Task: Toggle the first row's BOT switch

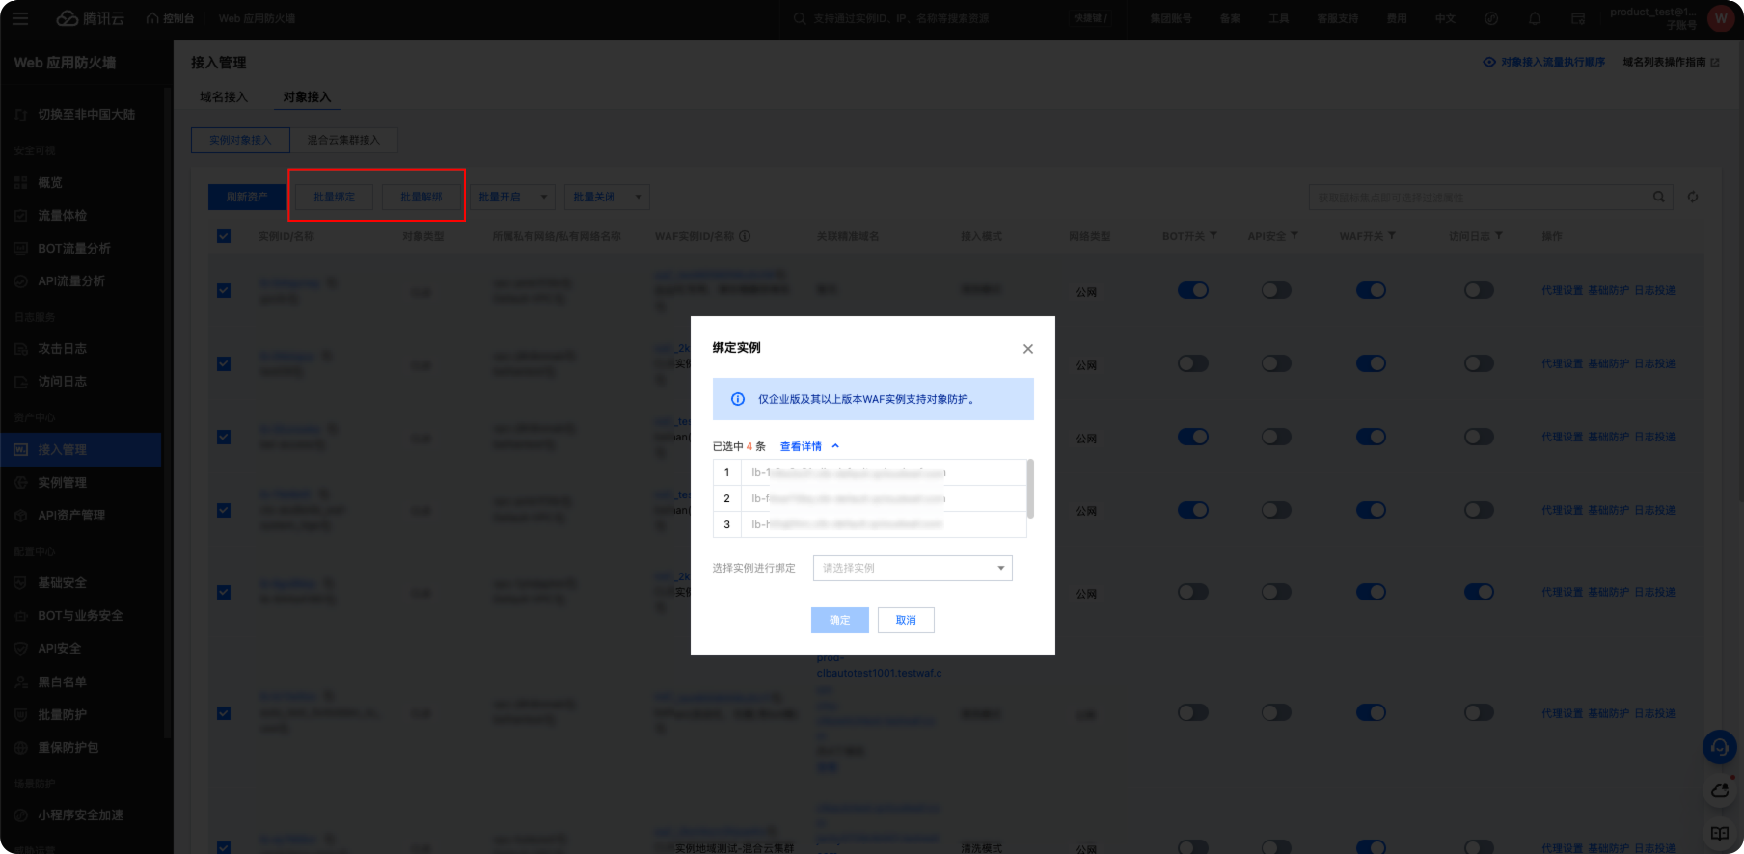Action: (x=1193, y=290)
